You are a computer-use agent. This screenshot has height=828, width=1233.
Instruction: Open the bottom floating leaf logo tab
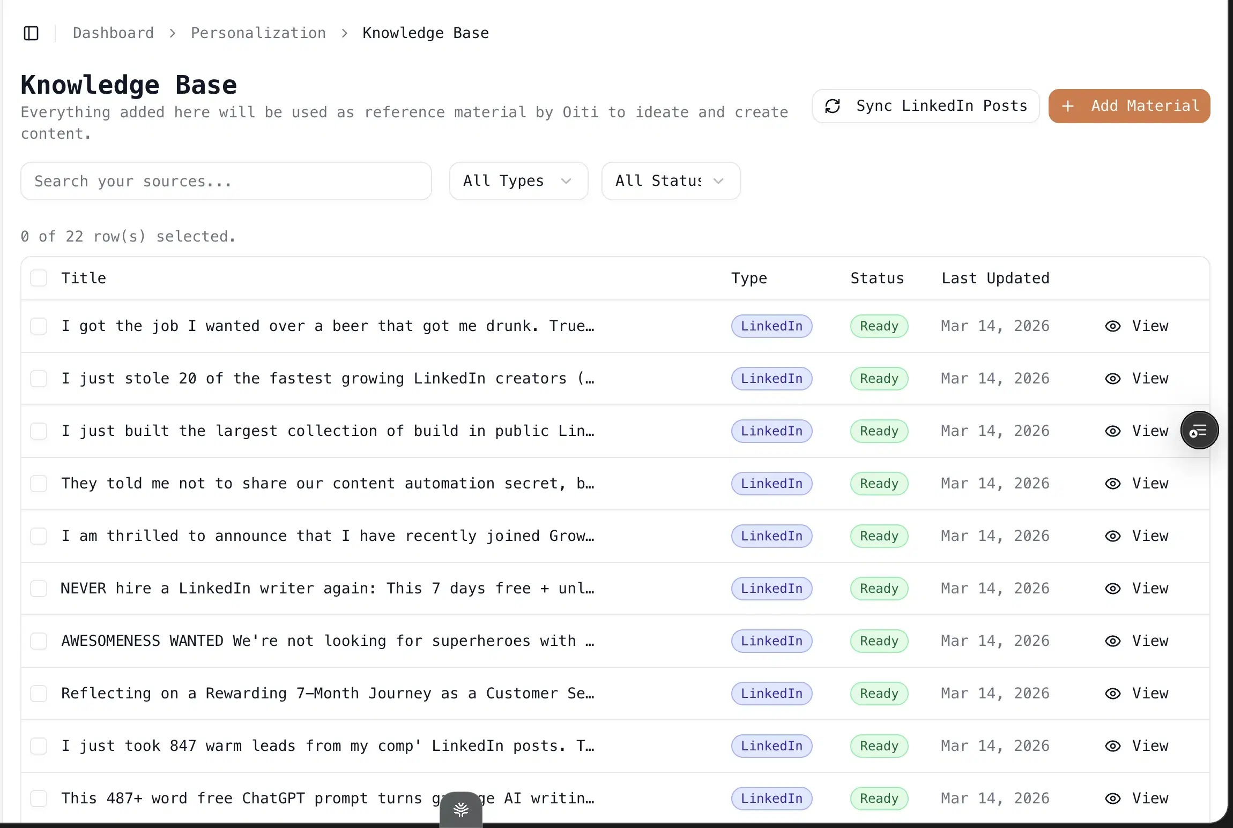pos(461,809)
